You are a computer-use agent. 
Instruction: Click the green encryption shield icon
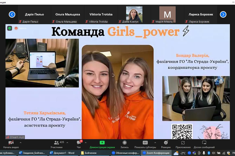pos(10,28)
